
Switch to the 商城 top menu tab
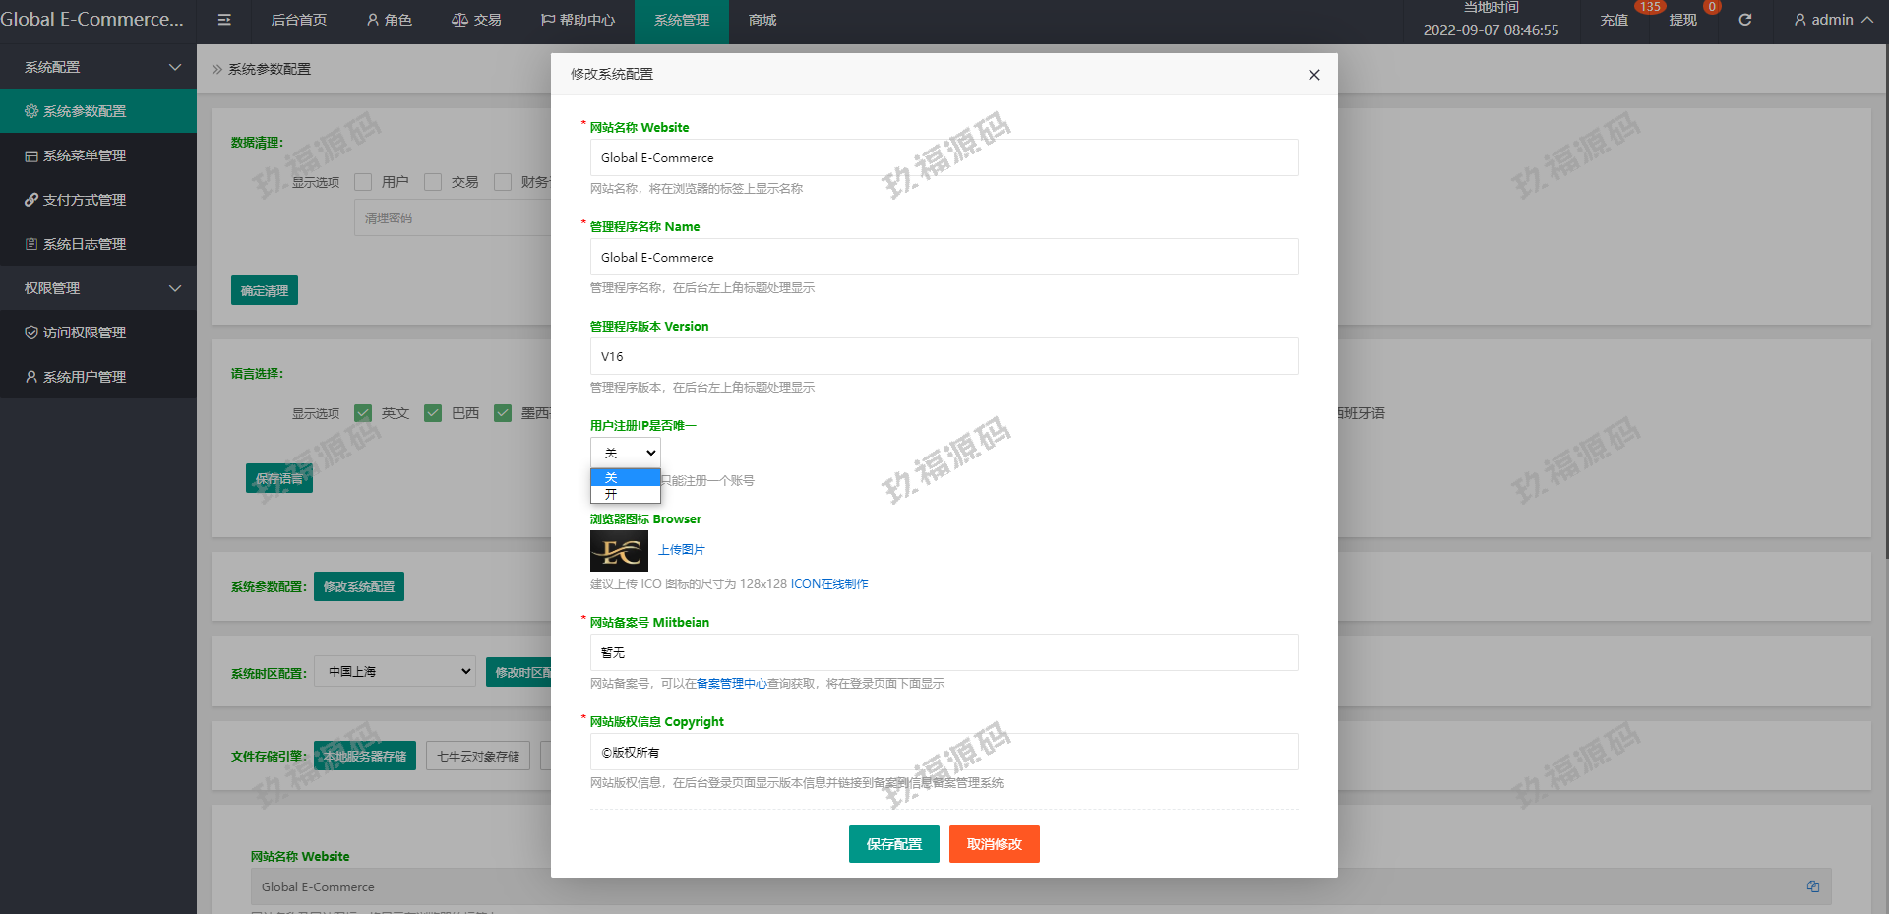(x=762, y=20)
